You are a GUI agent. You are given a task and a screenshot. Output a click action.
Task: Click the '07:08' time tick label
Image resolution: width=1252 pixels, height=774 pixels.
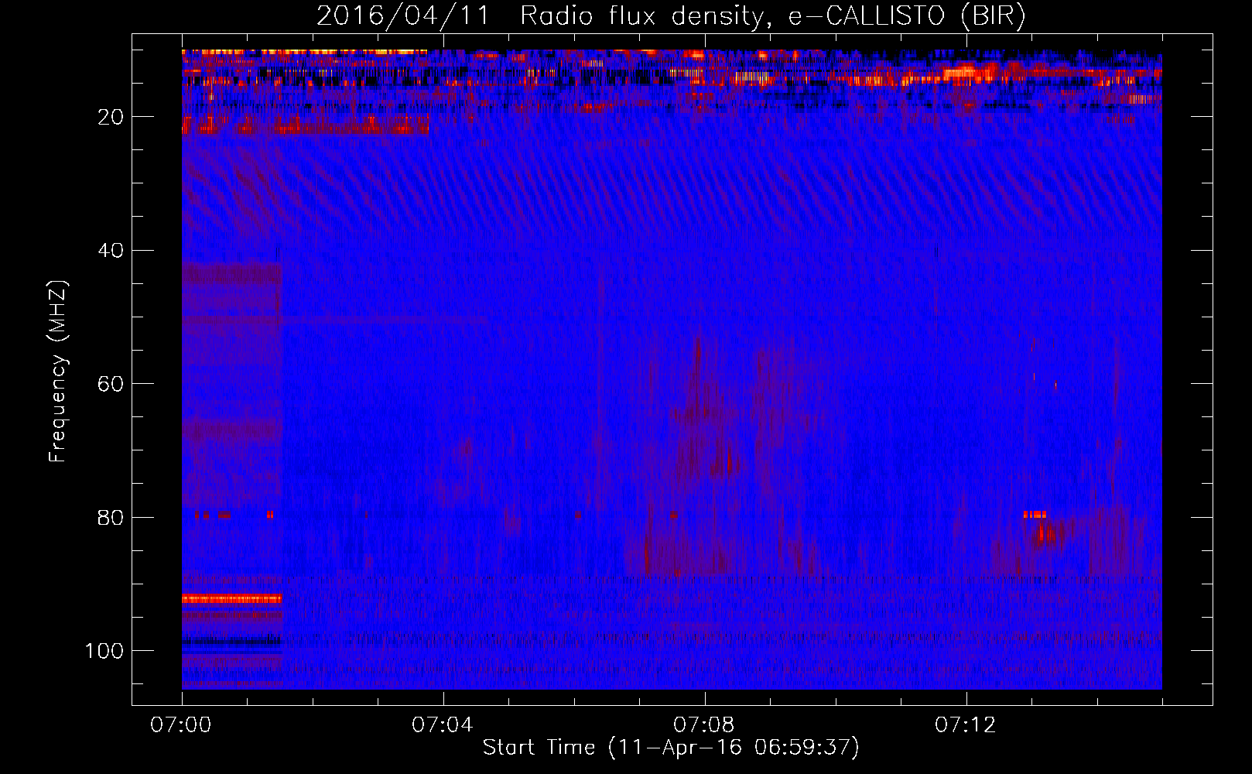coord(704,725)
